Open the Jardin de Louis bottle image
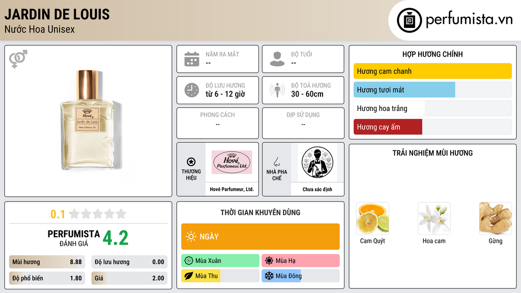Viewport: 521px width, 293px height. (x=88, y=120)
